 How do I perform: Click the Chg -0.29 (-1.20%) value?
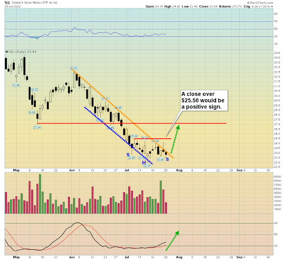click(257, 6)
